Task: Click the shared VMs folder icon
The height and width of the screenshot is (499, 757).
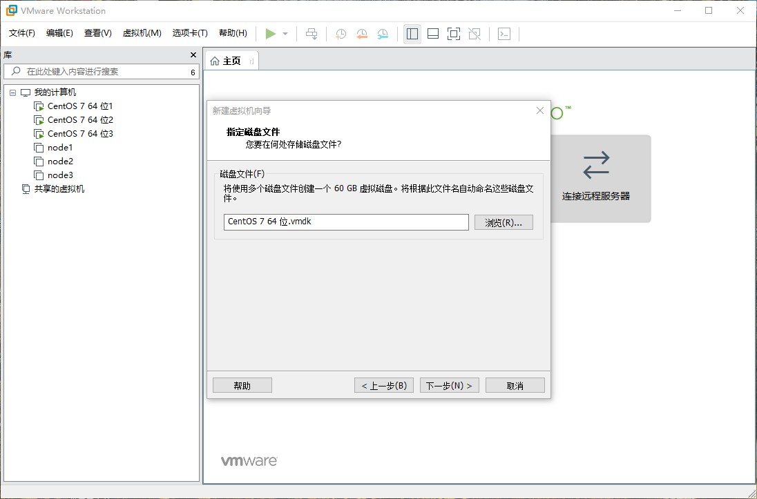Action: pyautogui.click(x=26, y=188)
